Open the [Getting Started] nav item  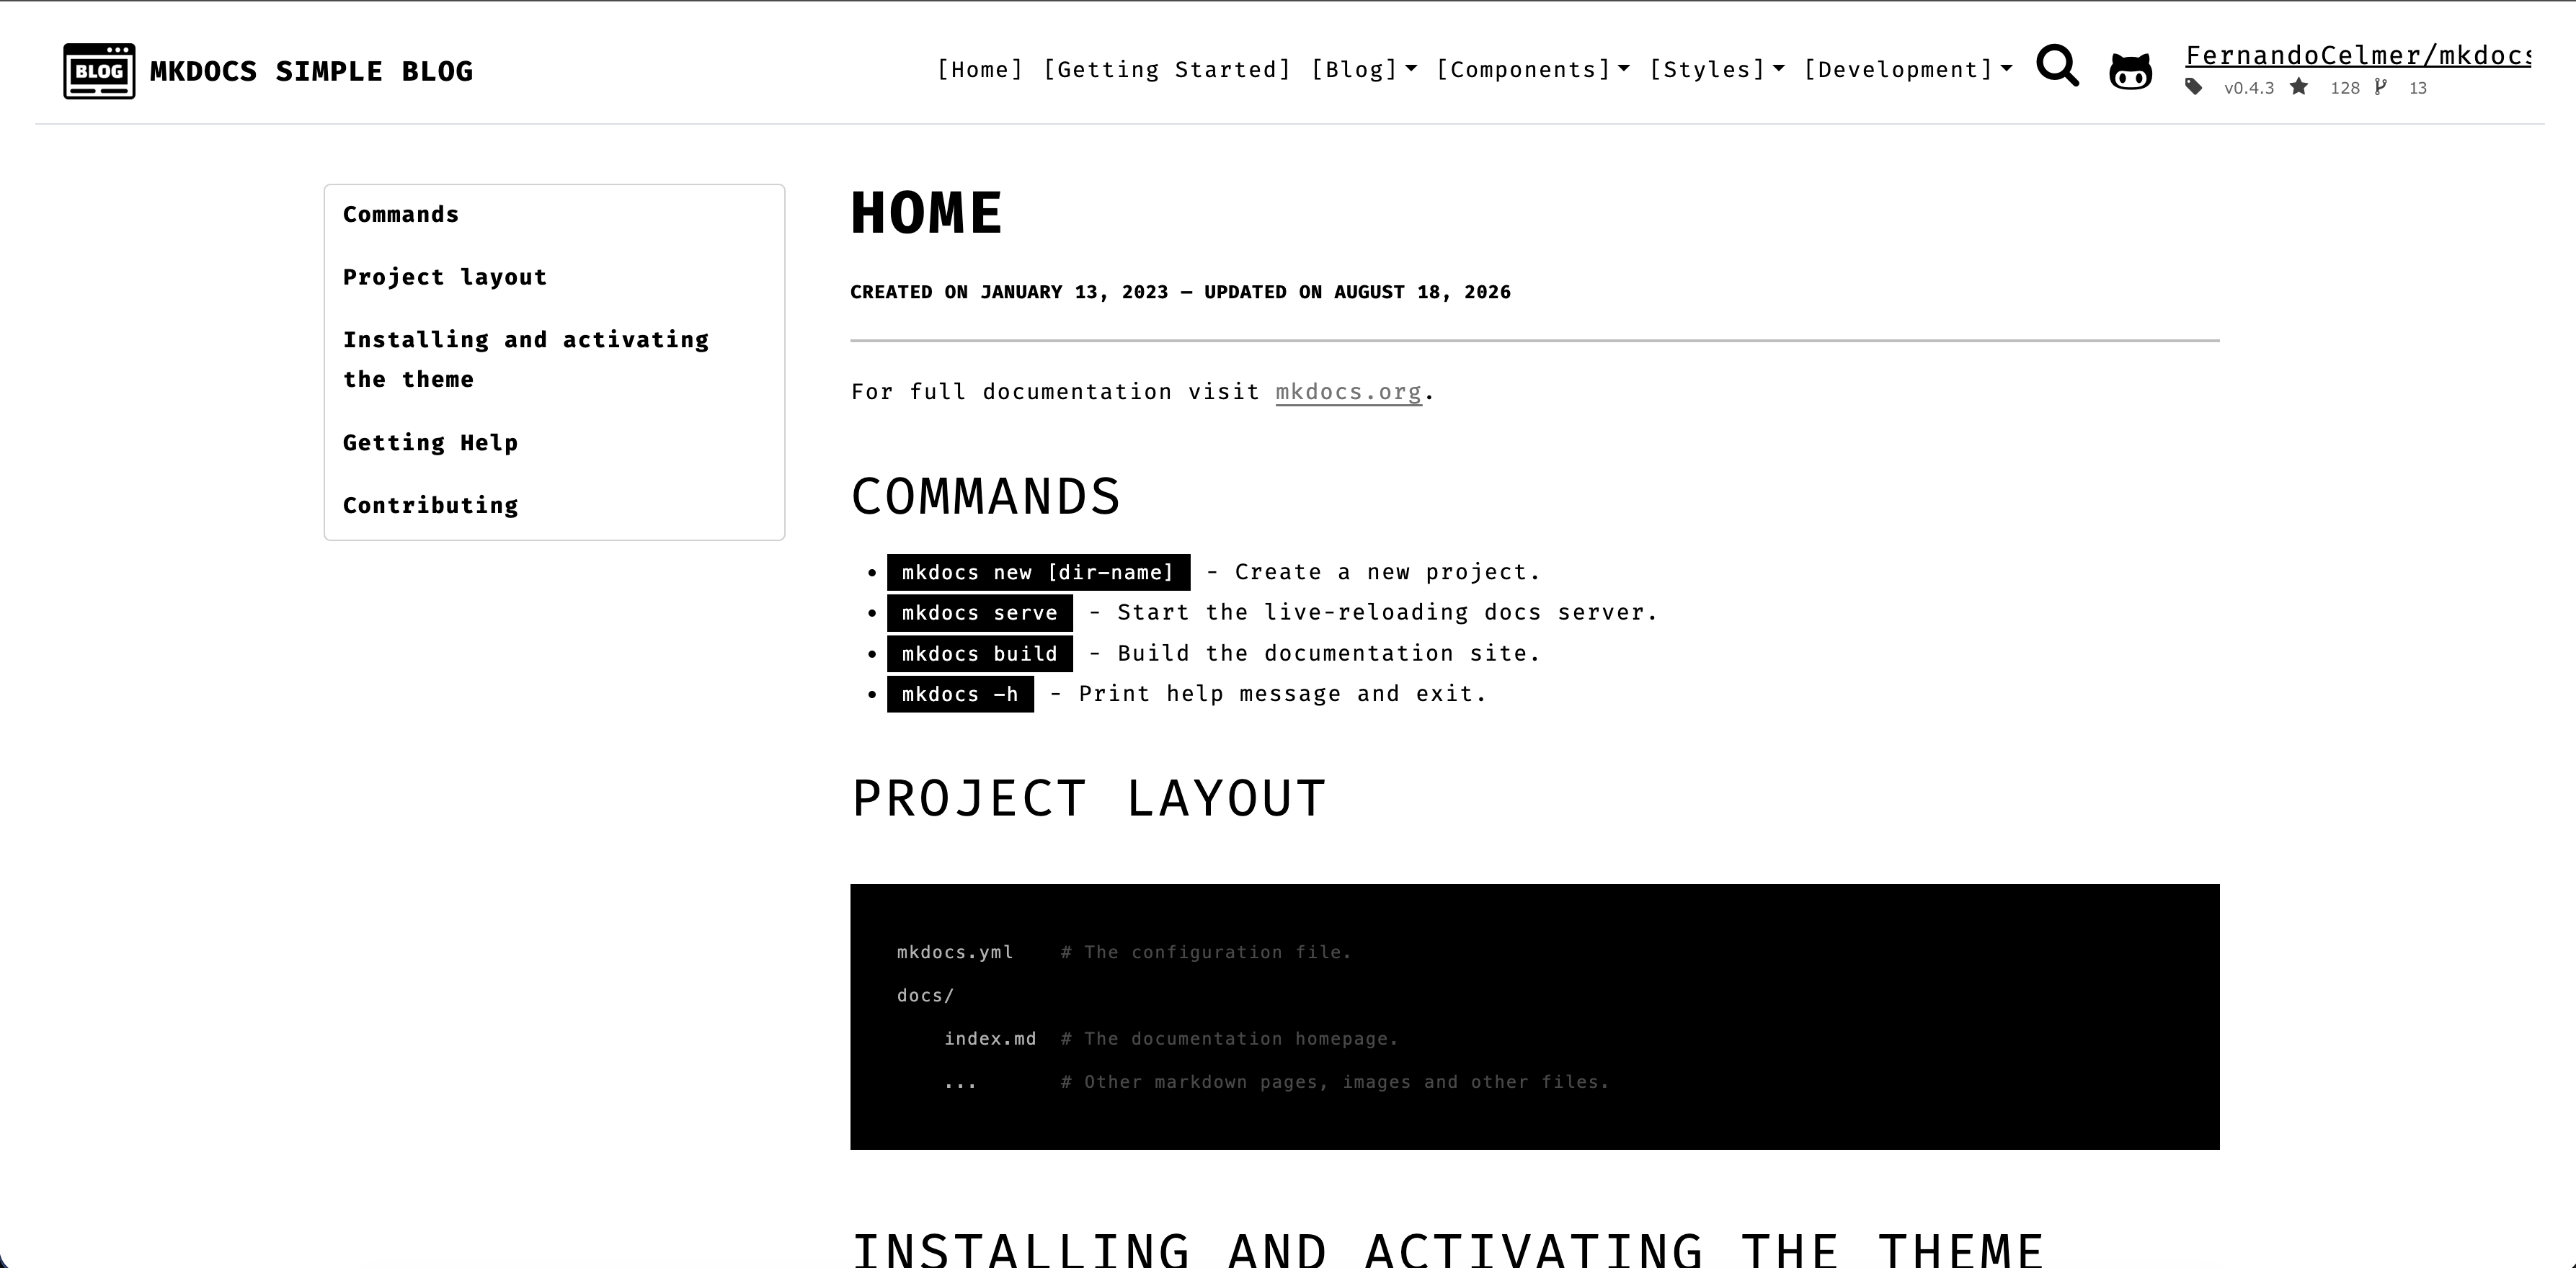[x=1167, y=70]
